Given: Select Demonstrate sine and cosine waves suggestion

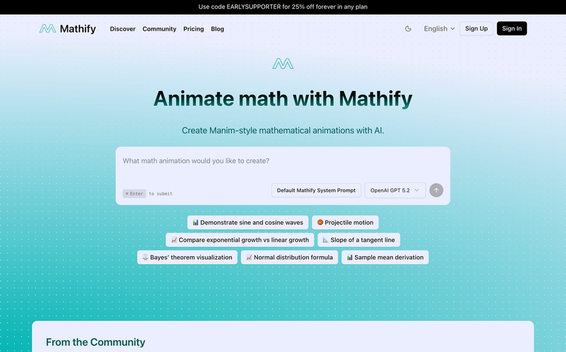Looking at the screenshot, I should point(248,223).
